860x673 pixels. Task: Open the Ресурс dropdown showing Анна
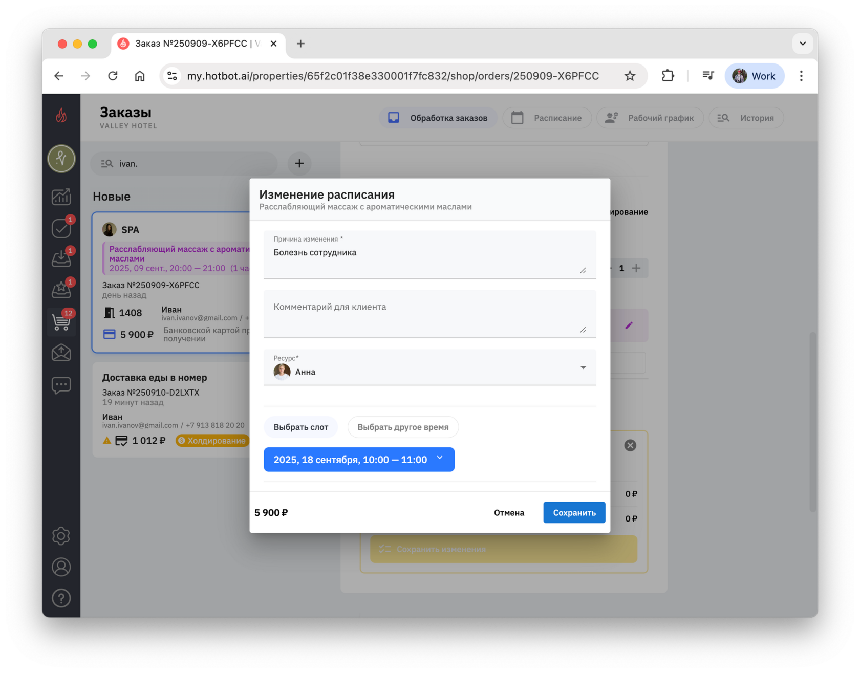click(429, 367)
